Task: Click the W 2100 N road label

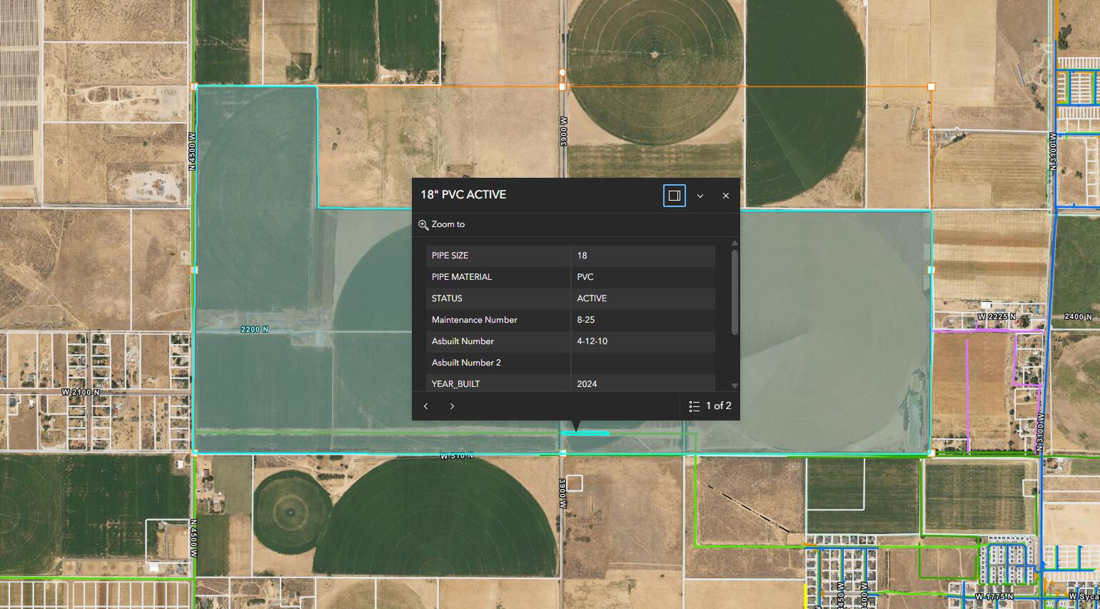Action: coord(81,392)
